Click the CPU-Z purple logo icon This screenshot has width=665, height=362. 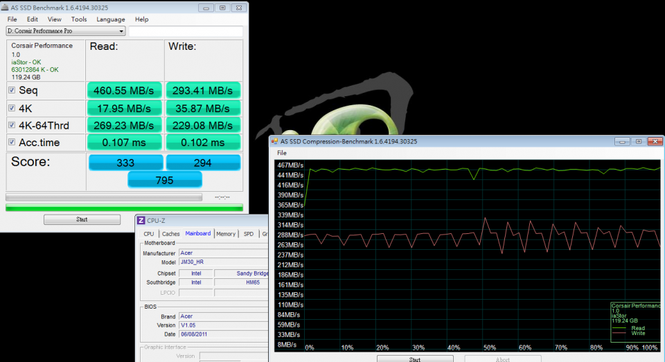141,220
